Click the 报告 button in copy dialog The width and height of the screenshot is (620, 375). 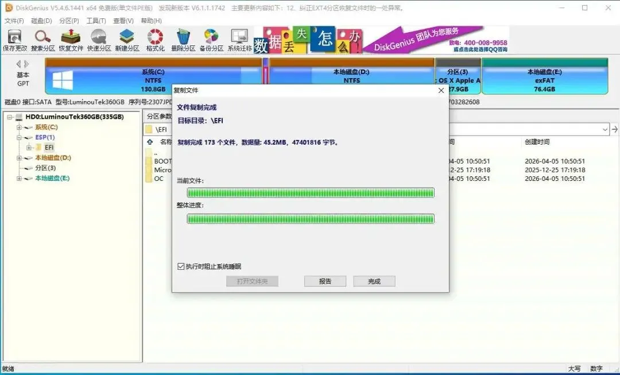click(x=325, y=281)
